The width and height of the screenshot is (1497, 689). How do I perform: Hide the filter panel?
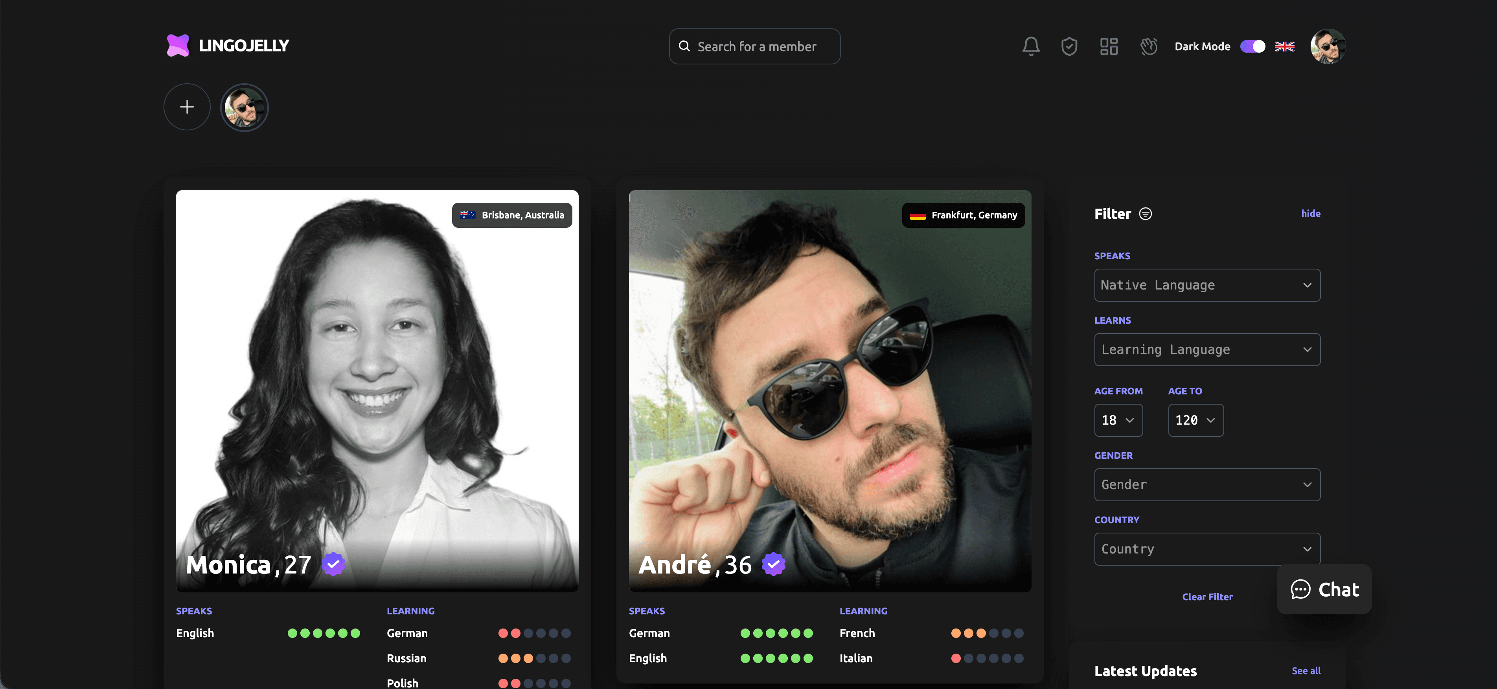coord(1310,214)
